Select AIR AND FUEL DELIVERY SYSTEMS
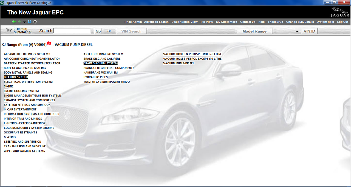The width and height of the screenshot is (351, 187). (x=27, y=54)
